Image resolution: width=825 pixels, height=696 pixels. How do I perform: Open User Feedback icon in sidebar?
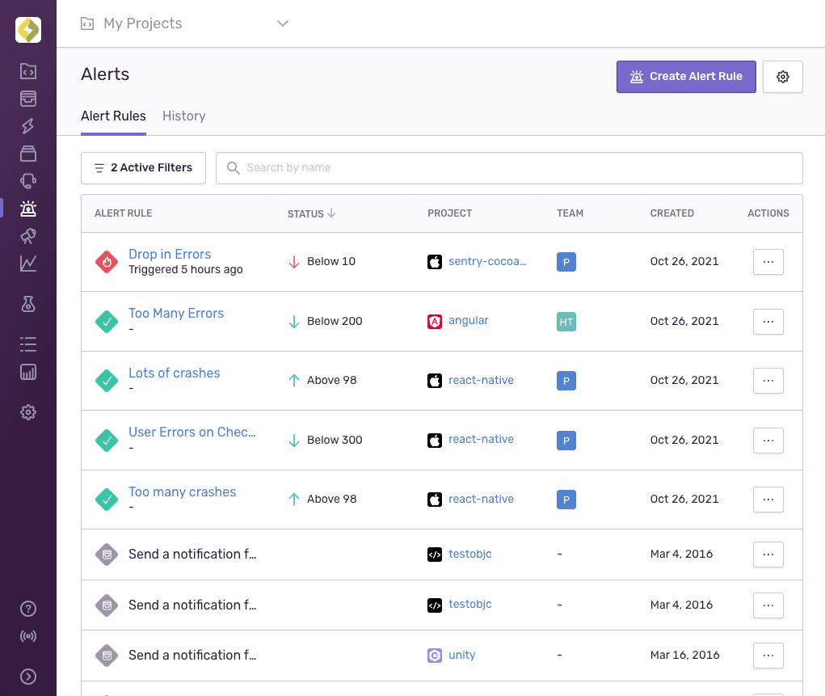(x=28, y=181)
